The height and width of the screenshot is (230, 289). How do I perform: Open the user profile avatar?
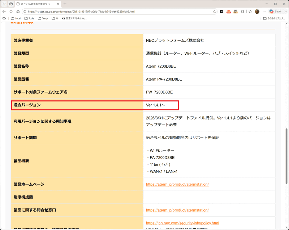pos(257,12)
